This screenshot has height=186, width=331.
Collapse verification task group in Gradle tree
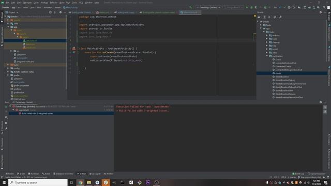click(267, 56)
